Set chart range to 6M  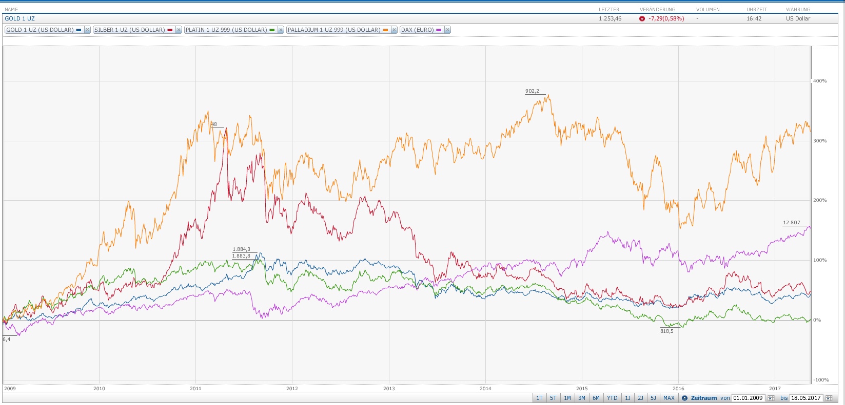[596, 398]
